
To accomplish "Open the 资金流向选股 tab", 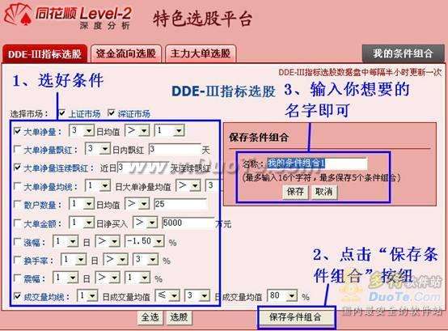I will coord(126,53).
